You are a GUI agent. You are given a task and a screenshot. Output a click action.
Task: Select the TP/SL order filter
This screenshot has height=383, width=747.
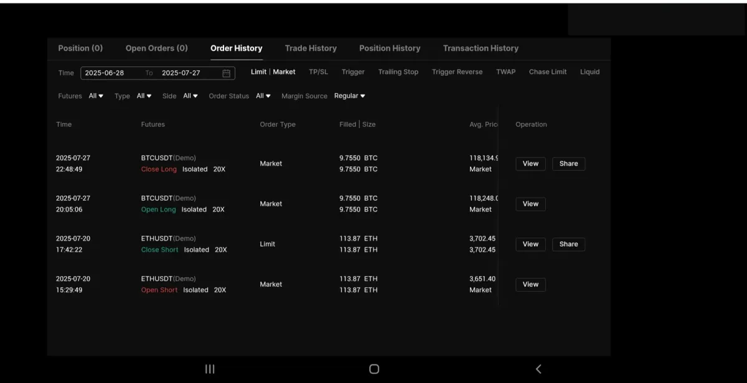pyautogui.click(x=318, y=72)
